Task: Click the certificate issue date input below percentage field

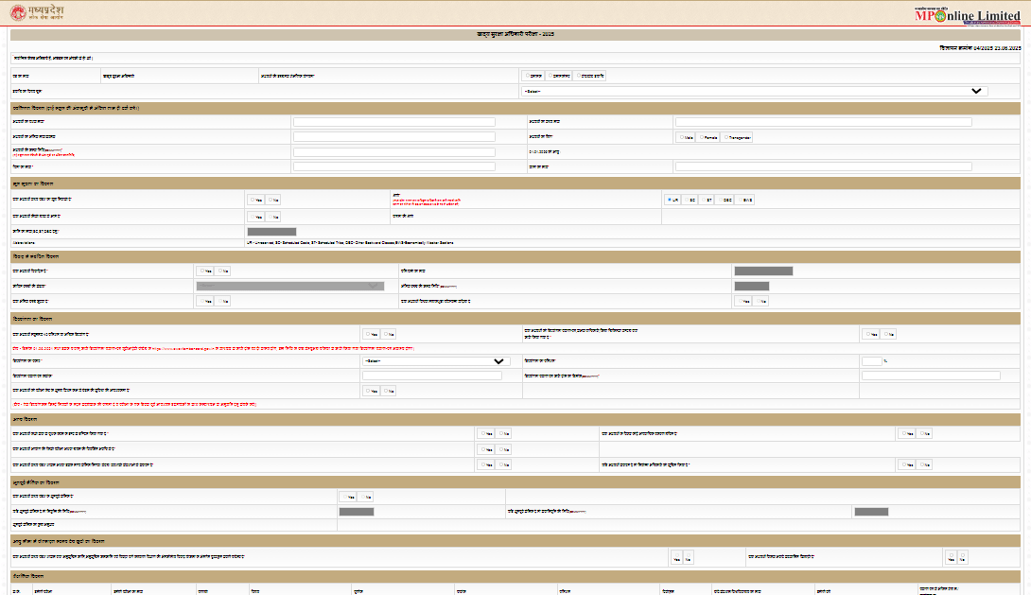Action: 931,376
